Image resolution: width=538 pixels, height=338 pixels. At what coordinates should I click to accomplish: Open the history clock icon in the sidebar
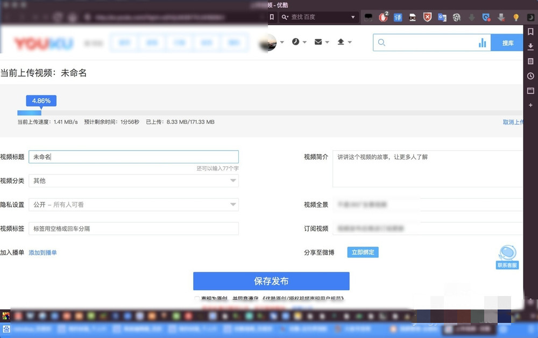531,76
